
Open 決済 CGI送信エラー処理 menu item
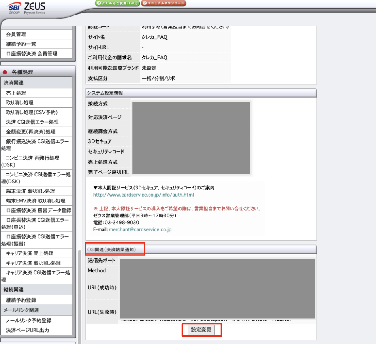coord(37,122)
